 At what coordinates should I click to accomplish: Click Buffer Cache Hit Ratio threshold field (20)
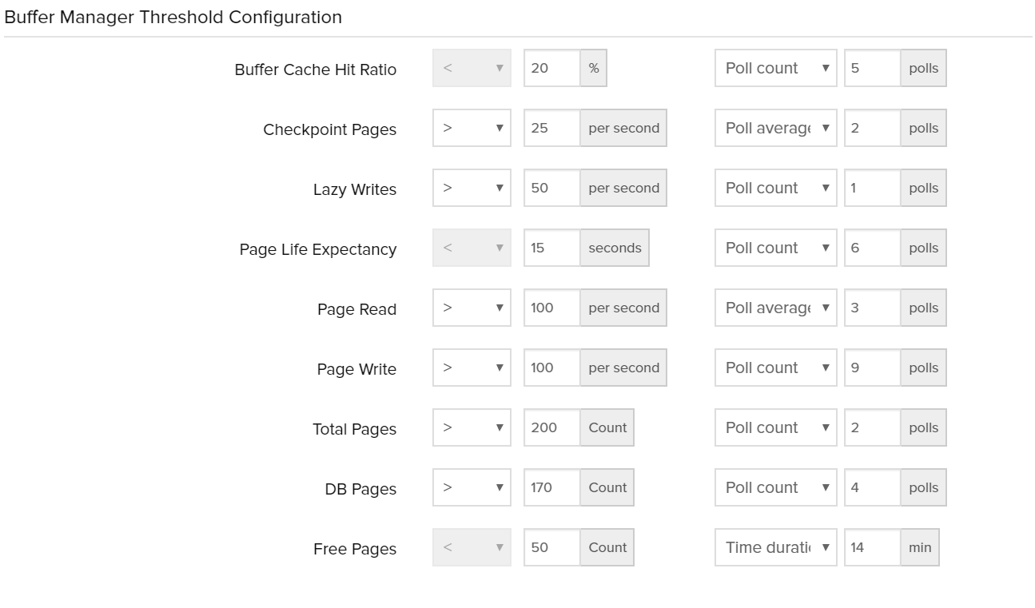point(552,68)
